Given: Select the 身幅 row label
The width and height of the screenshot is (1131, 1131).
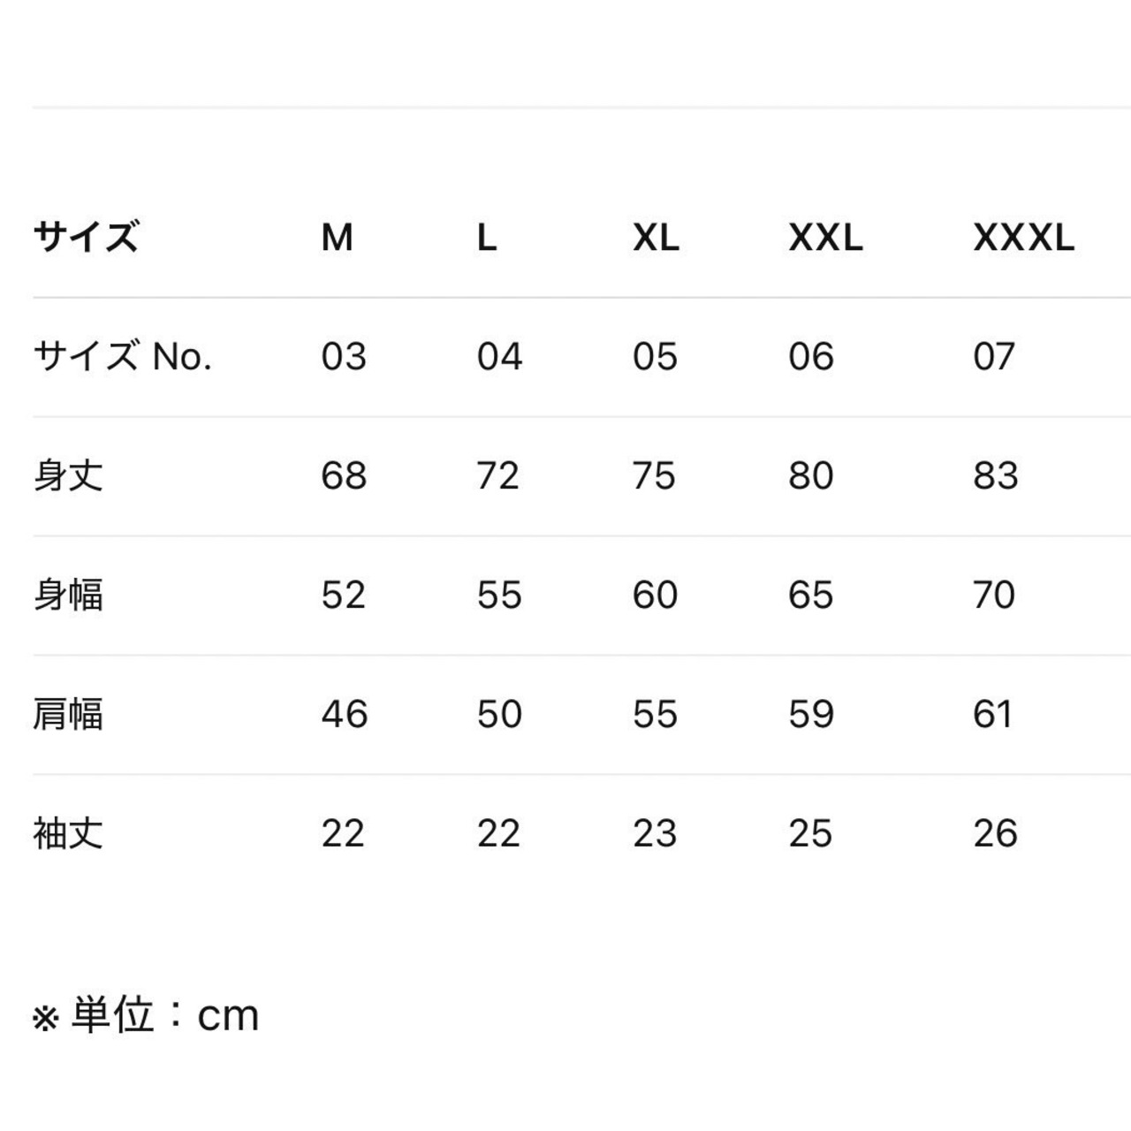Looking at the screenshot, I should pos(68,595).
